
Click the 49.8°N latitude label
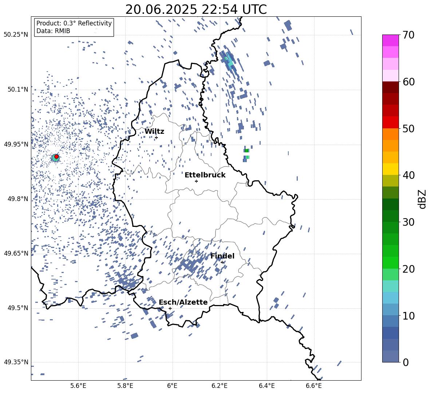click(18, 199)
